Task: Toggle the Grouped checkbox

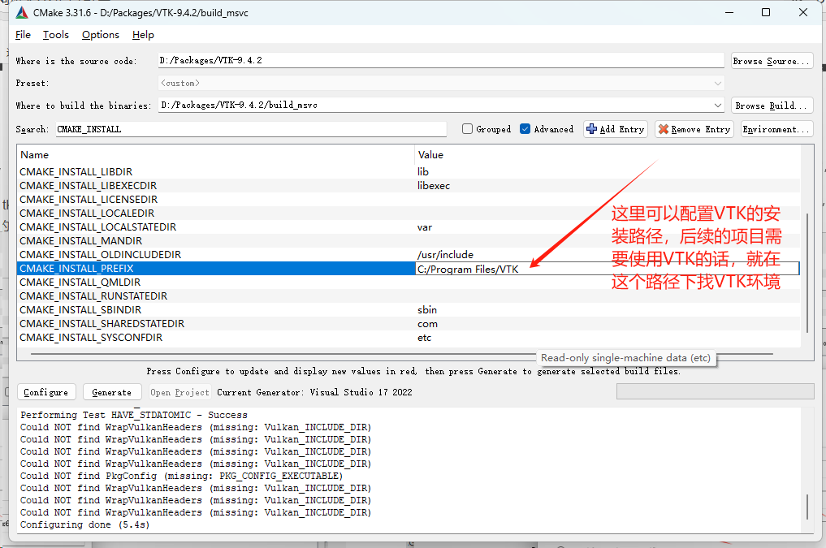Action: click(x=467, y=129)
